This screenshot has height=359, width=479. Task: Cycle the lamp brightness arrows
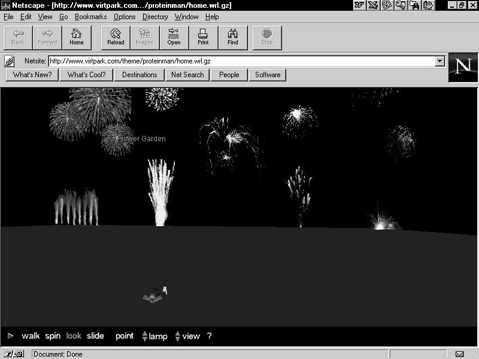[145, 336]
